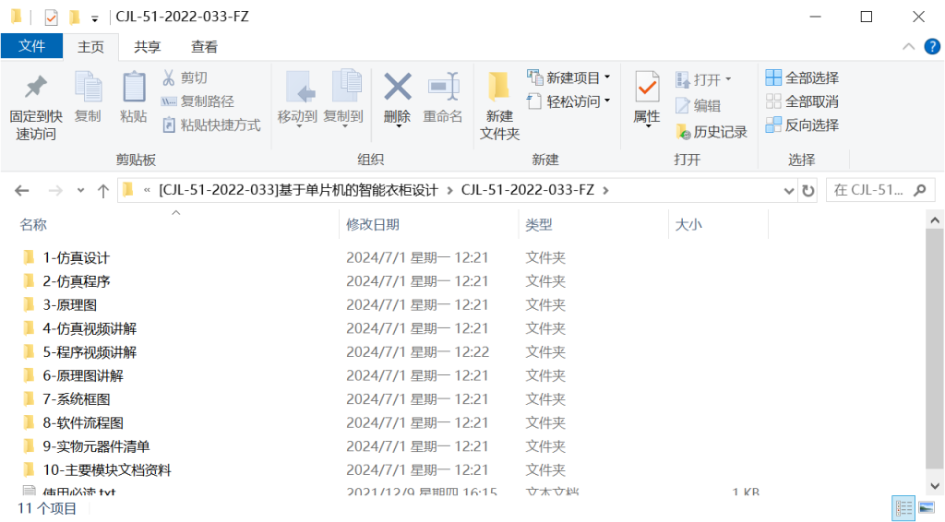Click Invert selection in ribbon

802,125
